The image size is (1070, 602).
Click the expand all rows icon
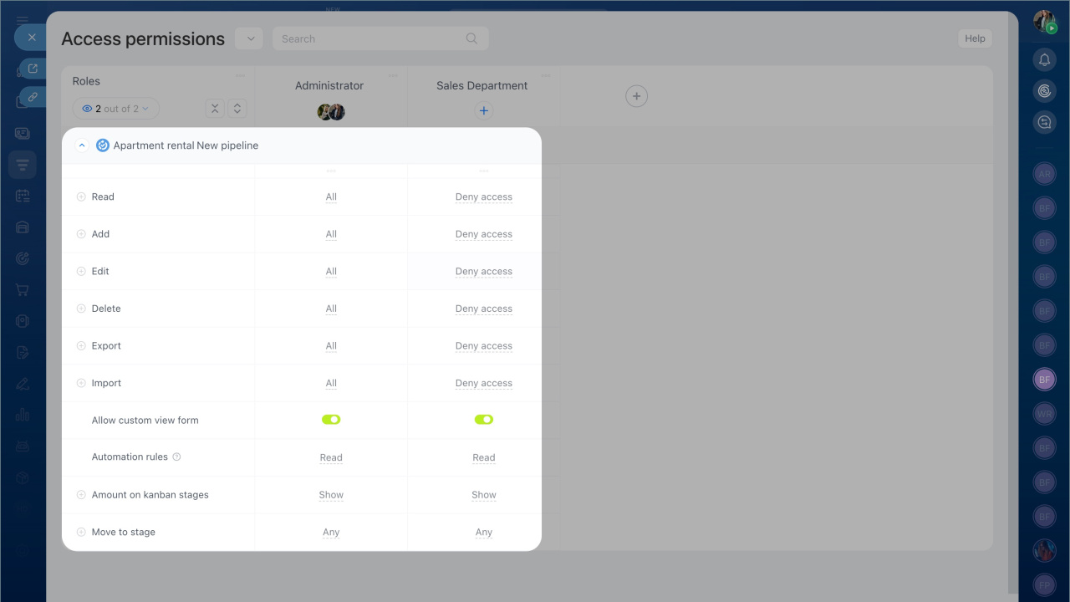(237, 109)
